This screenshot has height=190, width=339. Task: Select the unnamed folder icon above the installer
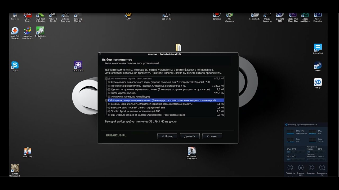click(x=179, y=47)
